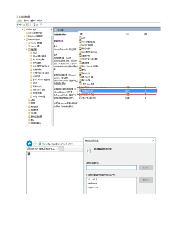Click the Forward arrow in the policy editor toolbar
The height and width of the screenshot is (243, 171).
click(21, 25)
